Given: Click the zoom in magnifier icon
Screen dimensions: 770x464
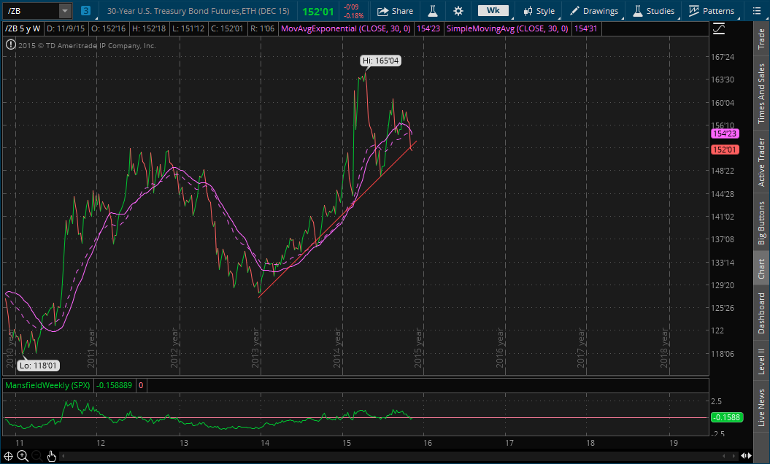Looking at the screenshot, I should pos(23,456).
